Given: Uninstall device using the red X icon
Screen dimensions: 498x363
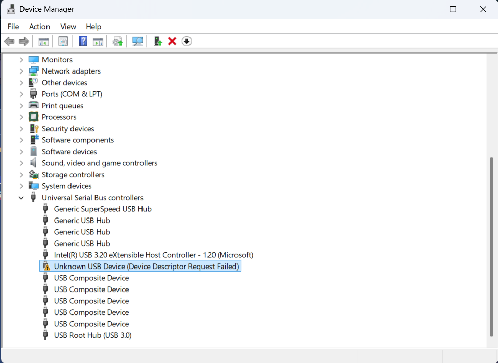Looking at the screenshot, I should (x=172, y=41).
